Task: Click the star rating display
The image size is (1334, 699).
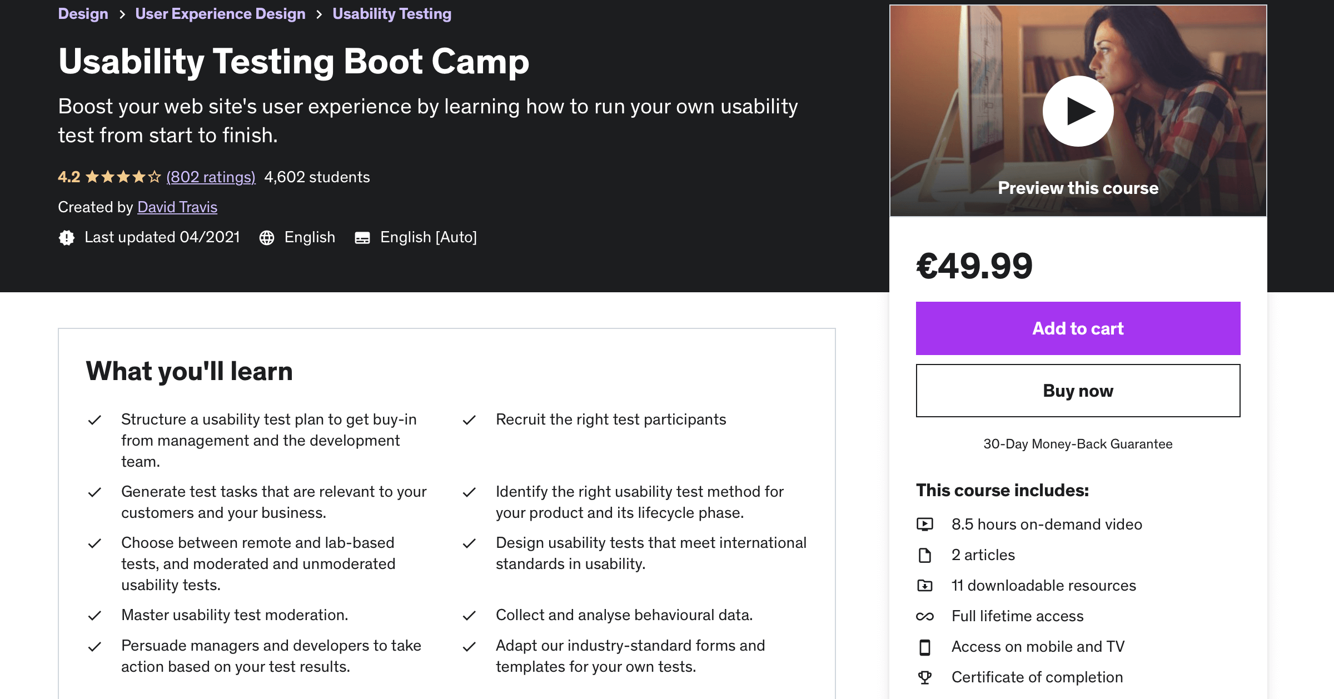Action: 123,177
